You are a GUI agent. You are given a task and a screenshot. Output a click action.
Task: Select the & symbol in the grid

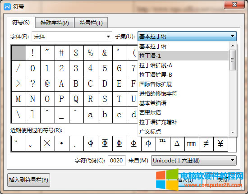pos(105,53)
